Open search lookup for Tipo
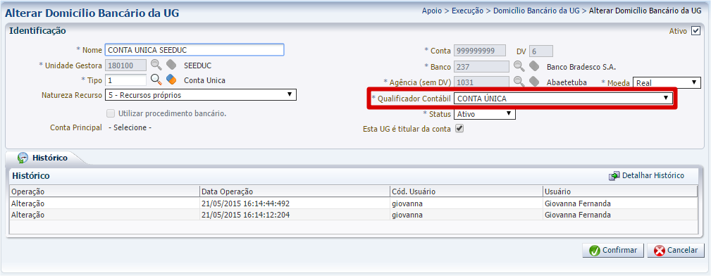Screen dimensions: 711x276 (x=156, y=80)
